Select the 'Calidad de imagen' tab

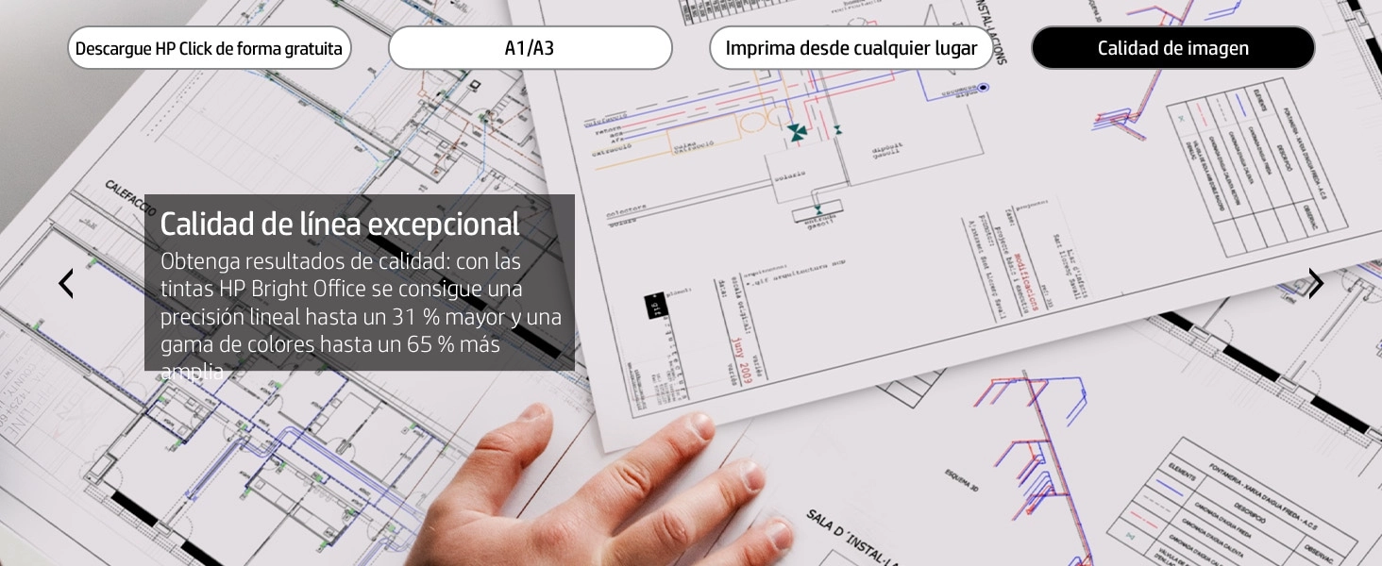click(1172, 48)
